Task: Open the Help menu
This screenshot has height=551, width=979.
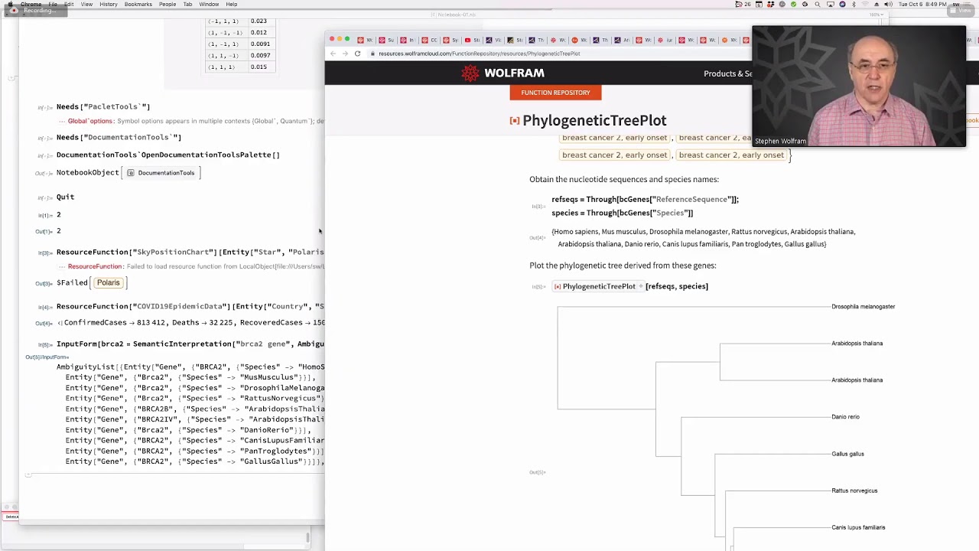Action: (232, 5)
